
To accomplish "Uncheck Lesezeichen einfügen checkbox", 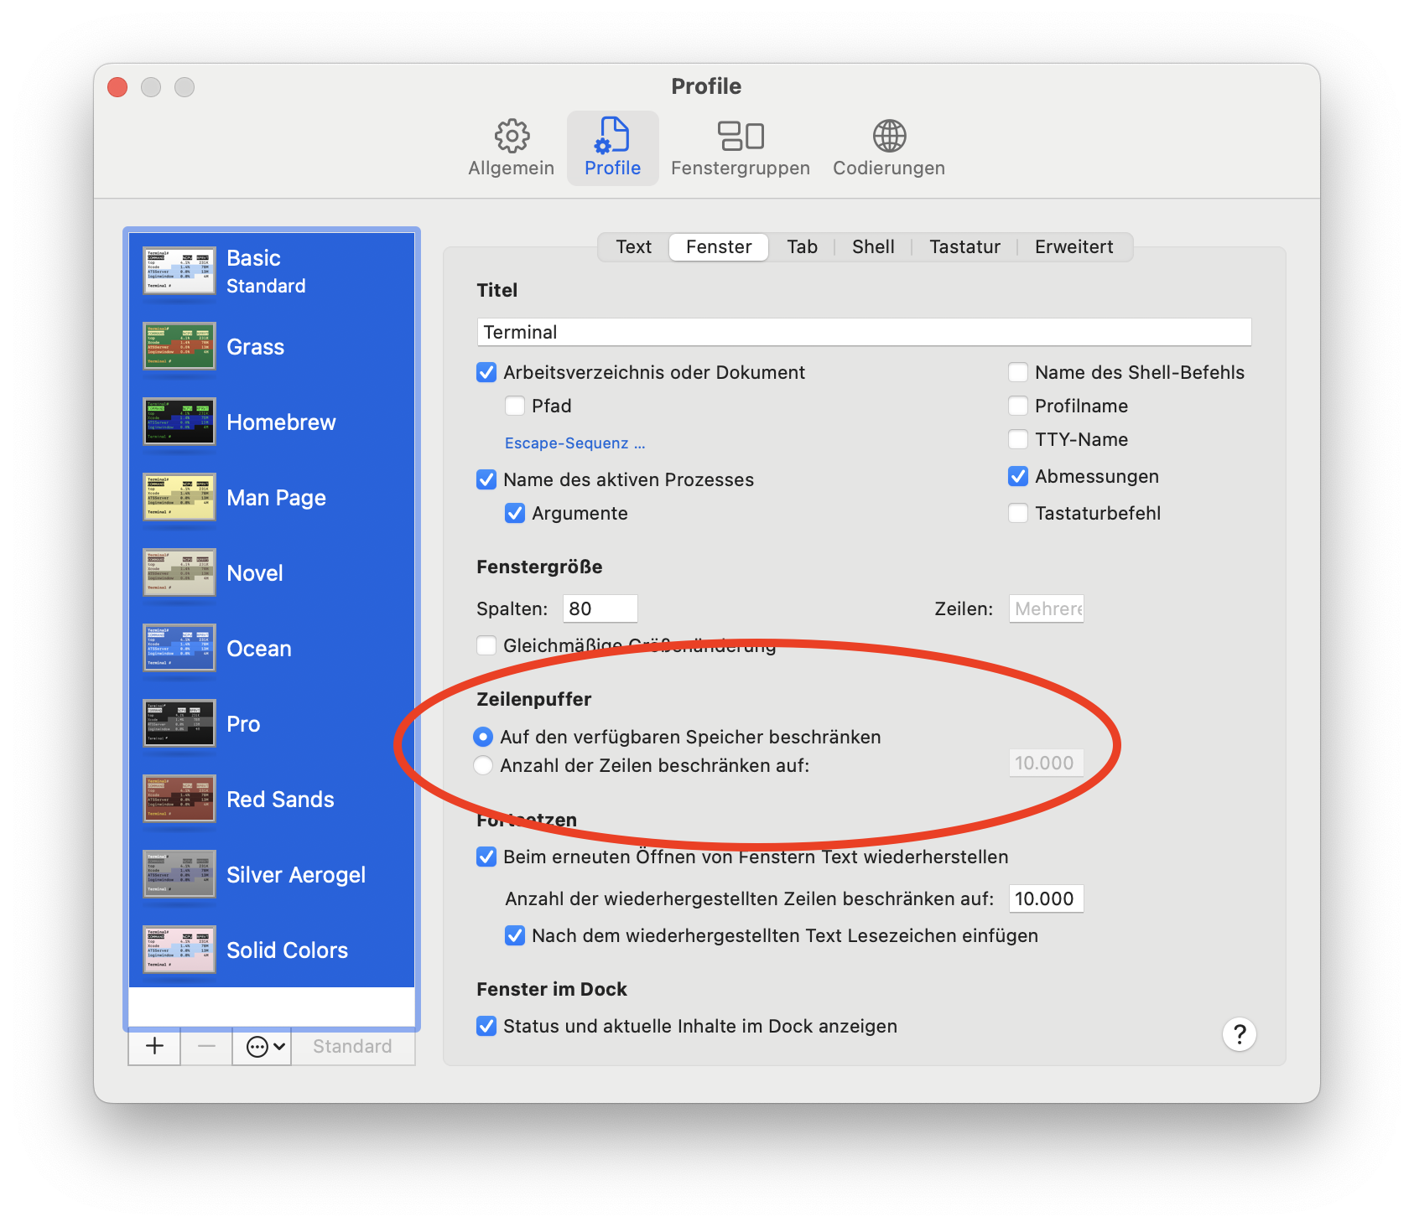I will coord(514,935).
